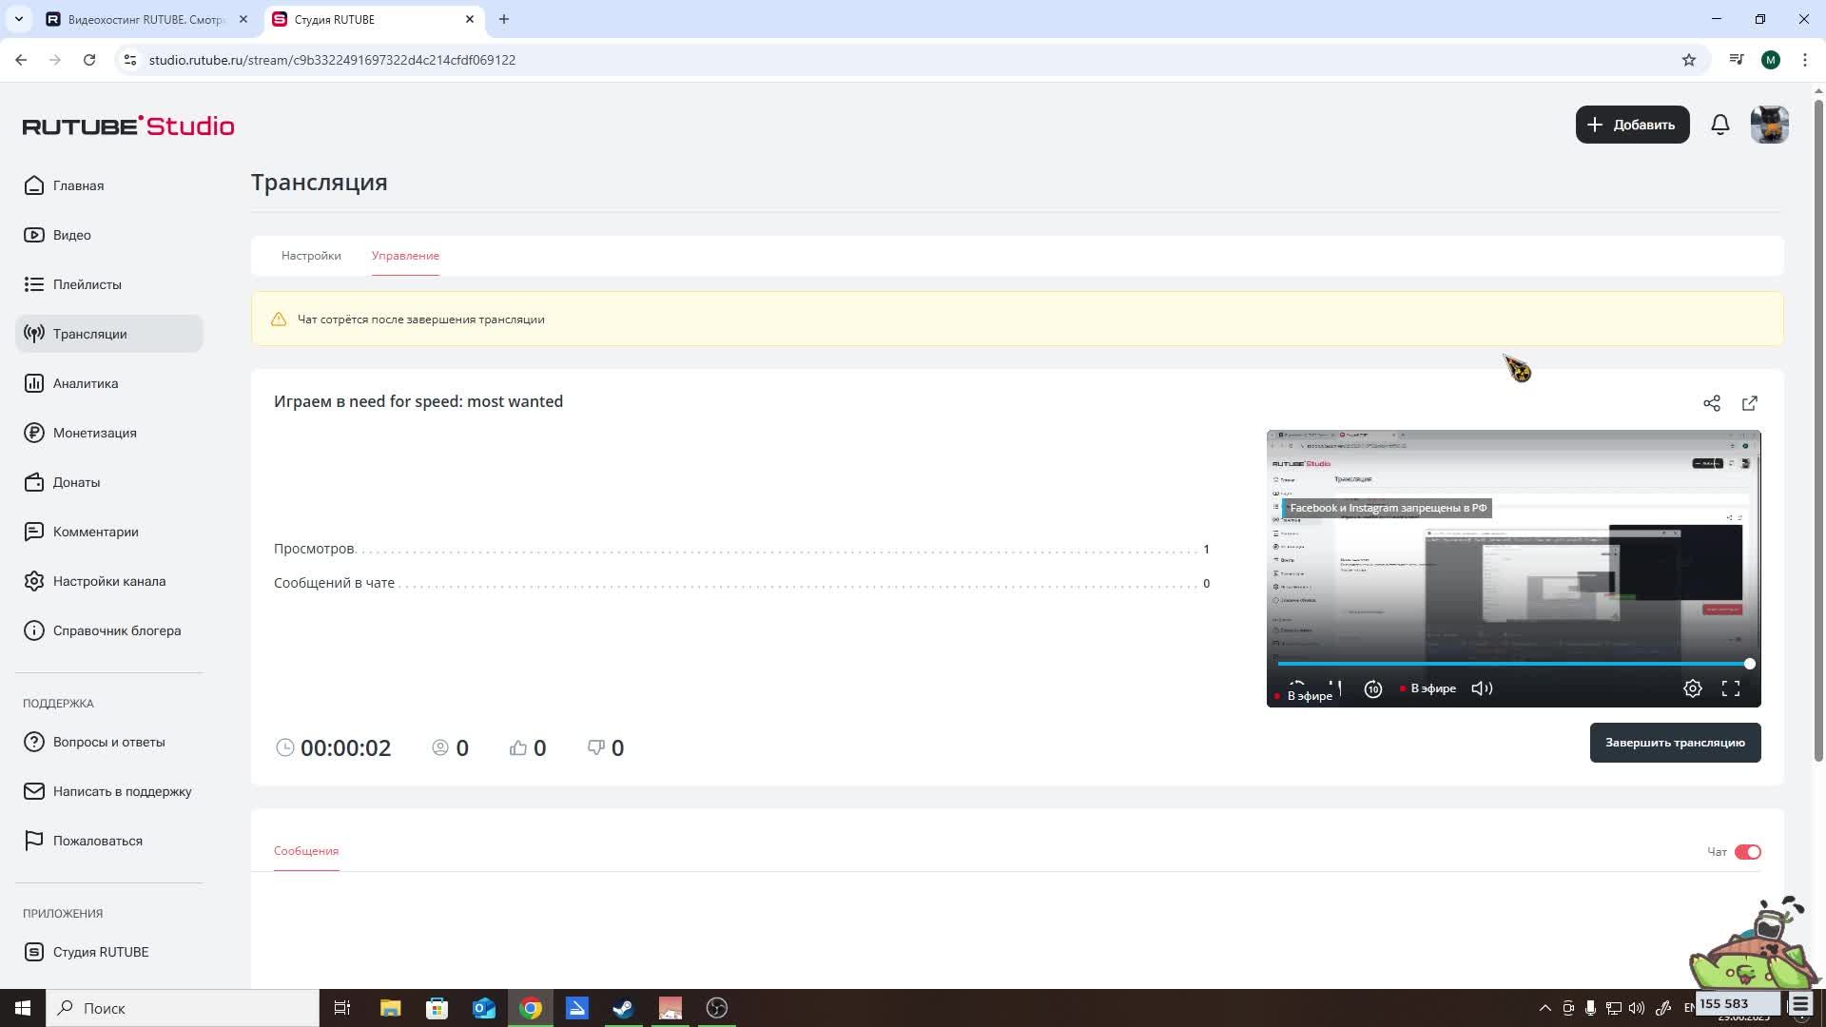1826x1027 pixels.
Task: Open the Сообщения tab
Action: coord(306,851)
